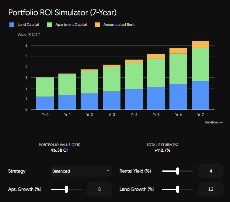Click the Yr 0 axis label
230x202 pixels.
point(45,115)
